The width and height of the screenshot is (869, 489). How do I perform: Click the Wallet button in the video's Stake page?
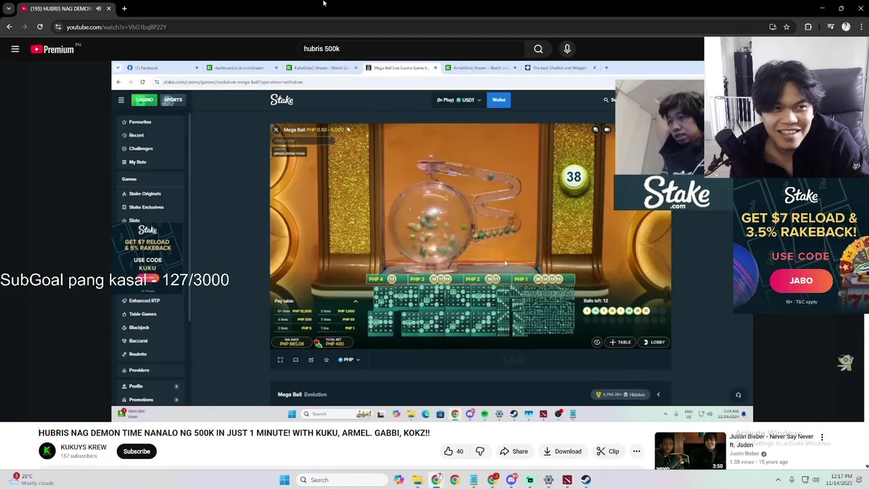click(499, 100)
